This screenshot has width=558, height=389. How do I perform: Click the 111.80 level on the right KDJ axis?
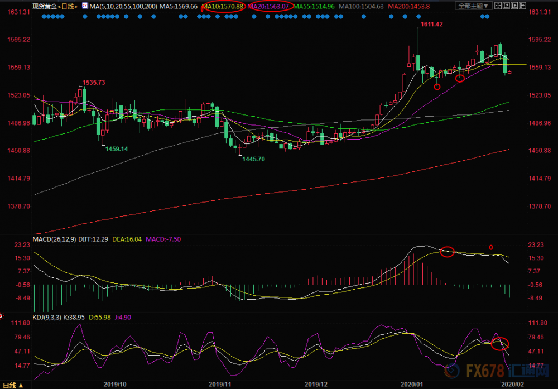click(538, 323)
